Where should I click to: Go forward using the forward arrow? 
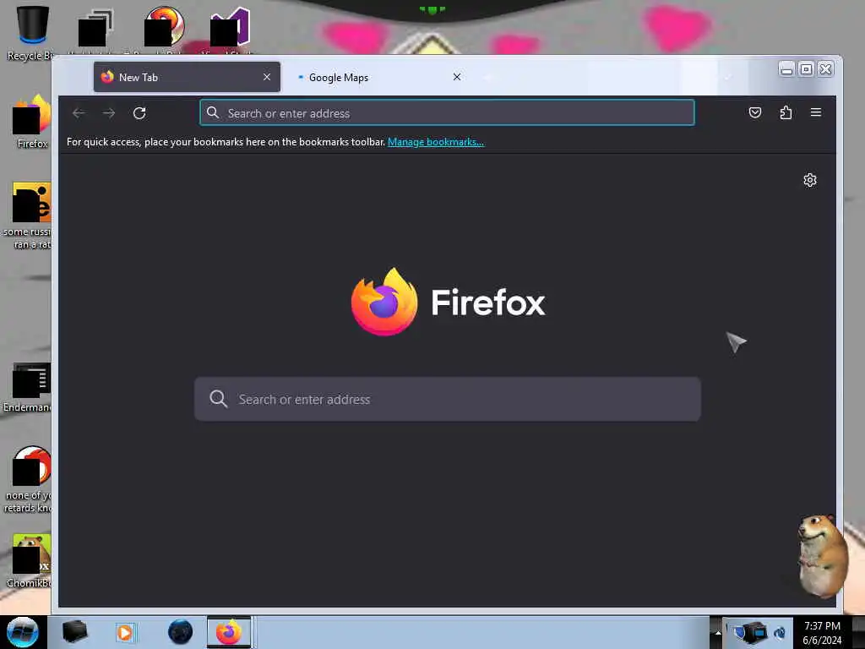(x=109, y=113)
